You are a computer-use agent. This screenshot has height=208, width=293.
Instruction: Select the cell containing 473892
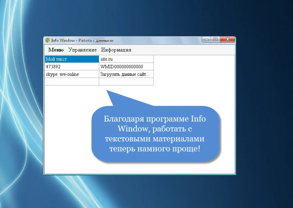pyautogui.click(x=71, y=66)
